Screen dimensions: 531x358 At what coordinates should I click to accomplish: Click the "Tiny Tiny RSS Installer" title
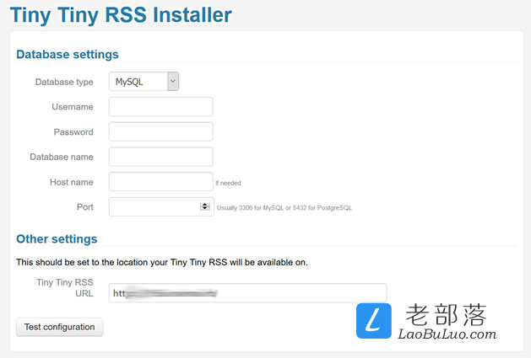[121, 15]
